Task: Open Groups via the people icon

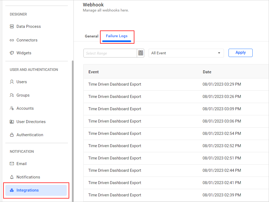Action: tap(11, 95)
